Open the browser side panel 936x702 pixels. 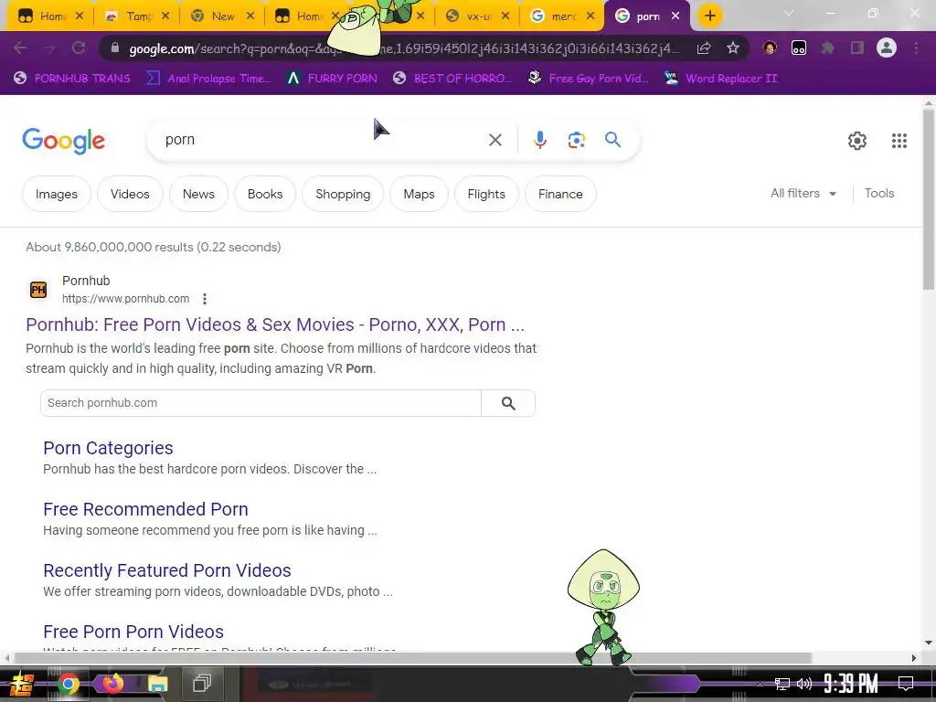tap(857, 48)
